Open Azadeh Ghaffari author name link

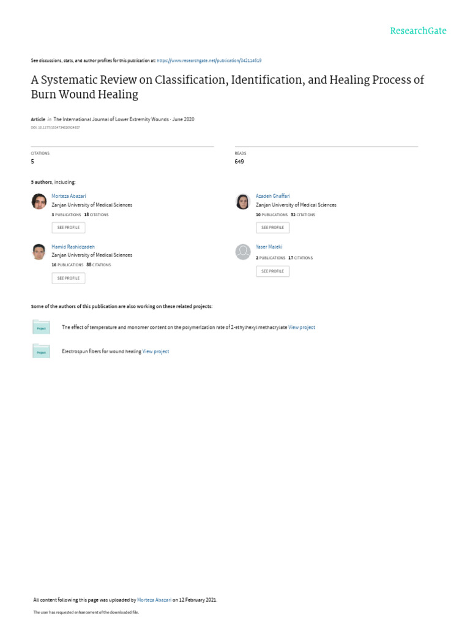click(x=272, y=196)
